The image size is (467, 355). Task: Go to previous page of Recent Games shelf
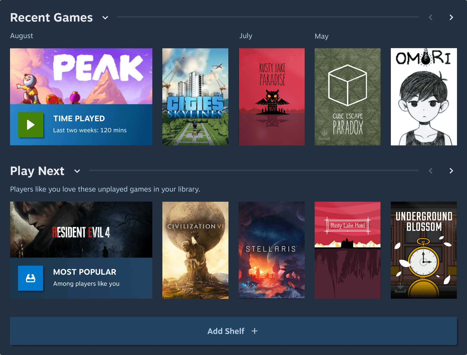click(431, 17)
